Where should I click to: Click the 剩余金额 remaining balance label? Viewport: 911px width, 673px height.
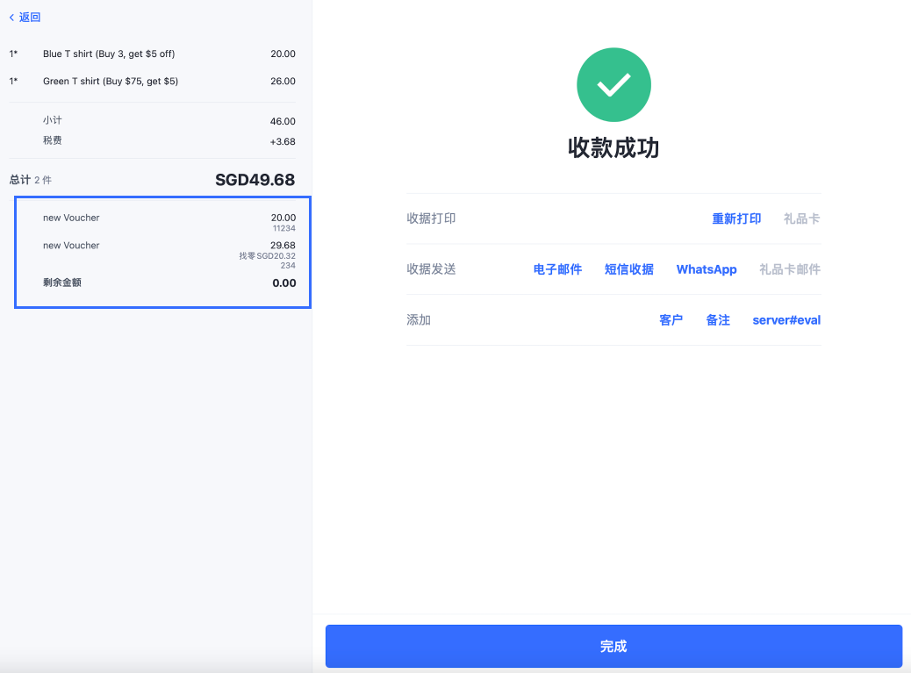pyautogui.click(x=62, y=283)
